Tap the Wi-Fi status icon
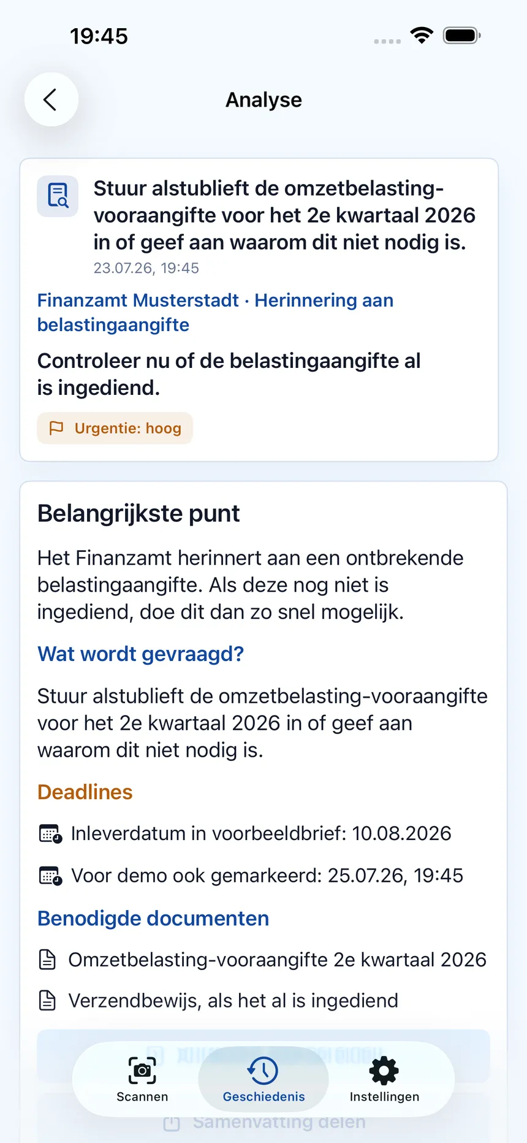Viewport: 527px width, 1143px height. click(422, 36)
